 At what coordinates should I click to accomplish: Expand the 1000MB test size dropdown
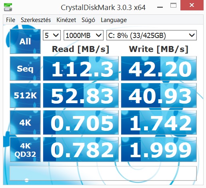(x=84, y=35)
